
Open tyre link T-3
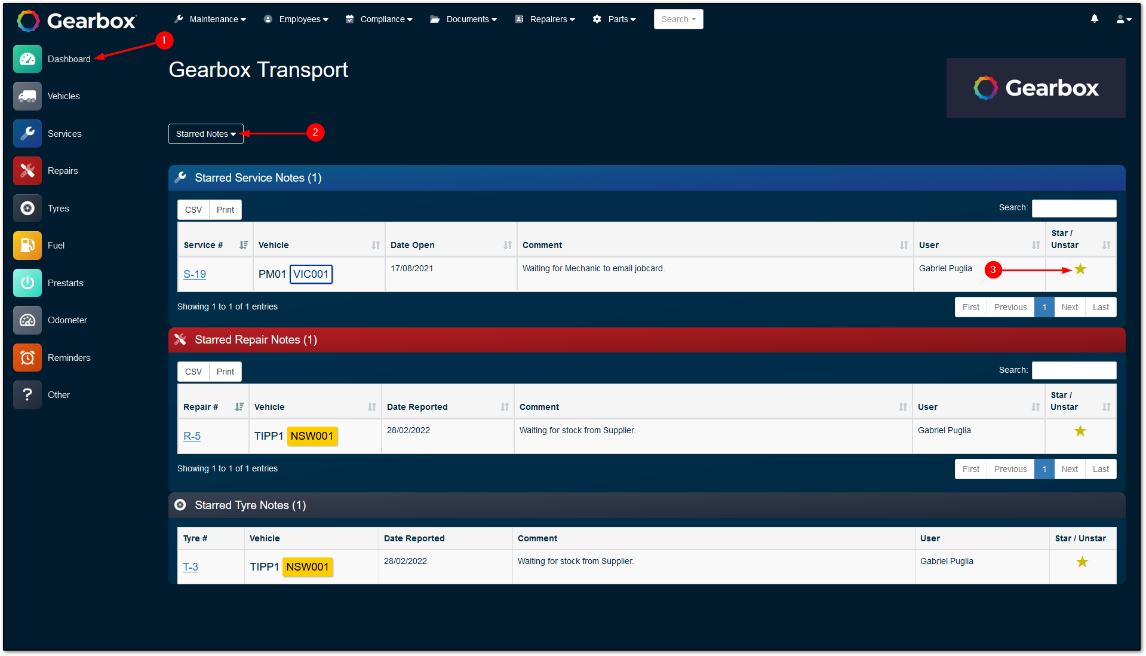point(191,567)
